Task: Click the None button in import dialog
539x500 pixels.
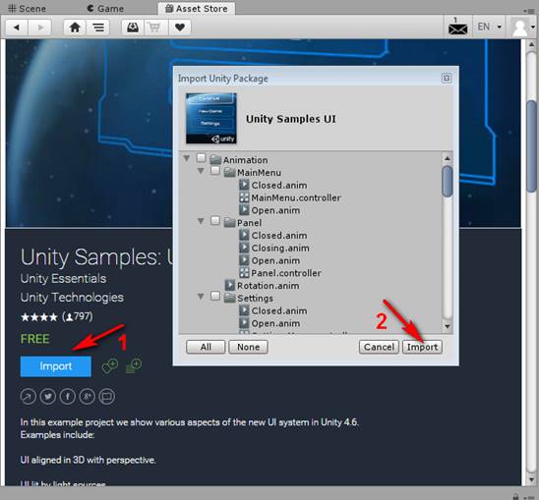Action: 248,347
